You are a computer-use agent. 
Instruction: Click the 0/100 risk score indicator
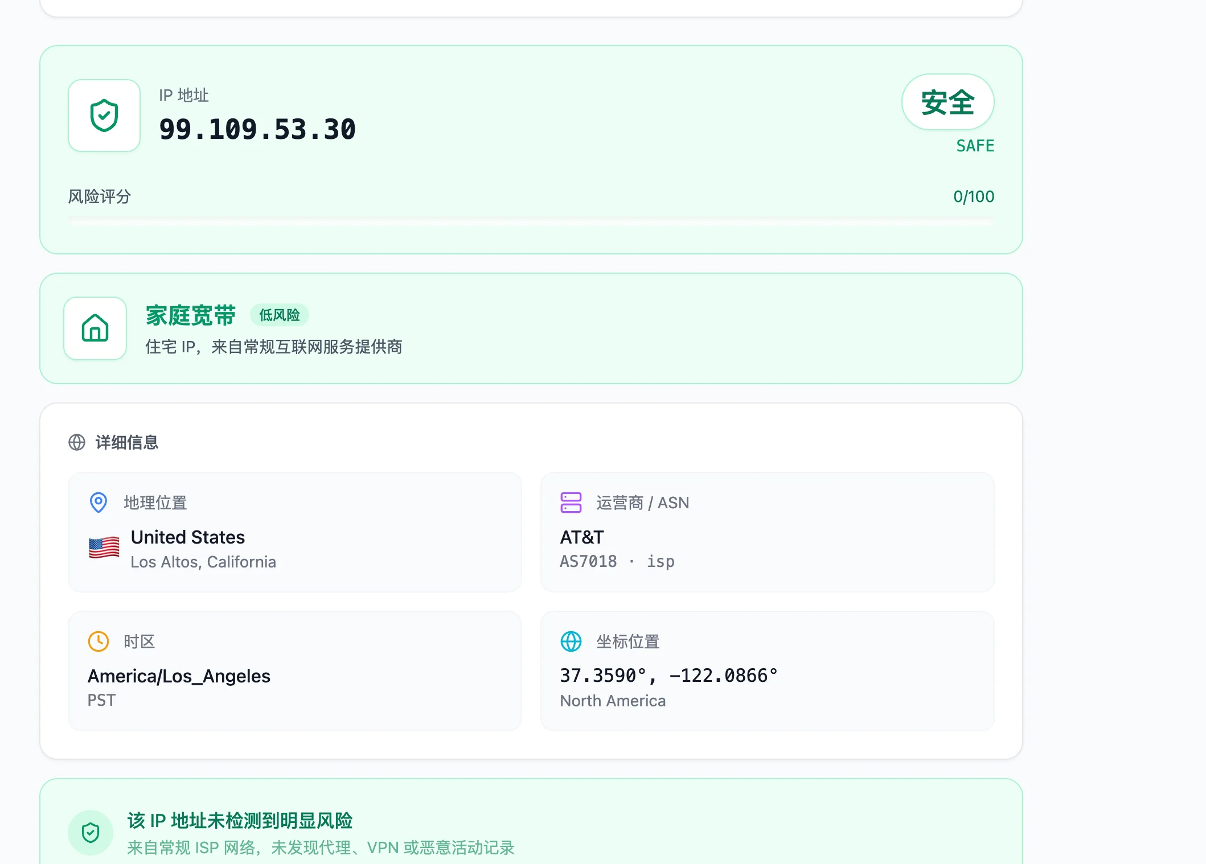(974, 196)
